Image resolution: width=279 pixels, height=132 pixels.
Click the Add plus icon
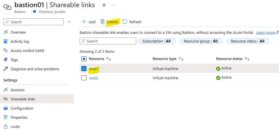tap(84, 22)
